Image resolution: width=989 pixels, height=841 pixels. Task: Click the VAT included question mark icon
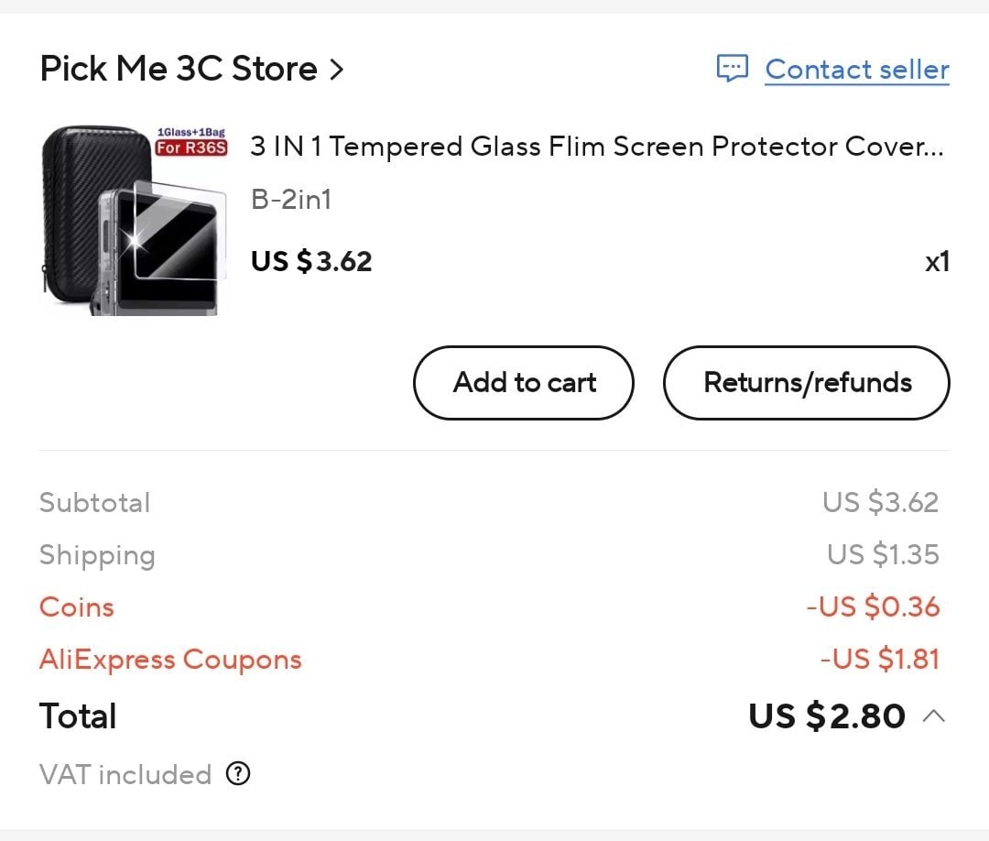238,773
